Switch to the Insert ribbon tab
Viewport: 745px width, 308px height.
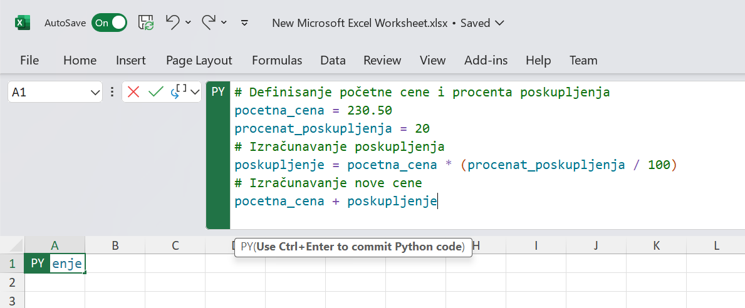click(131, 60)
